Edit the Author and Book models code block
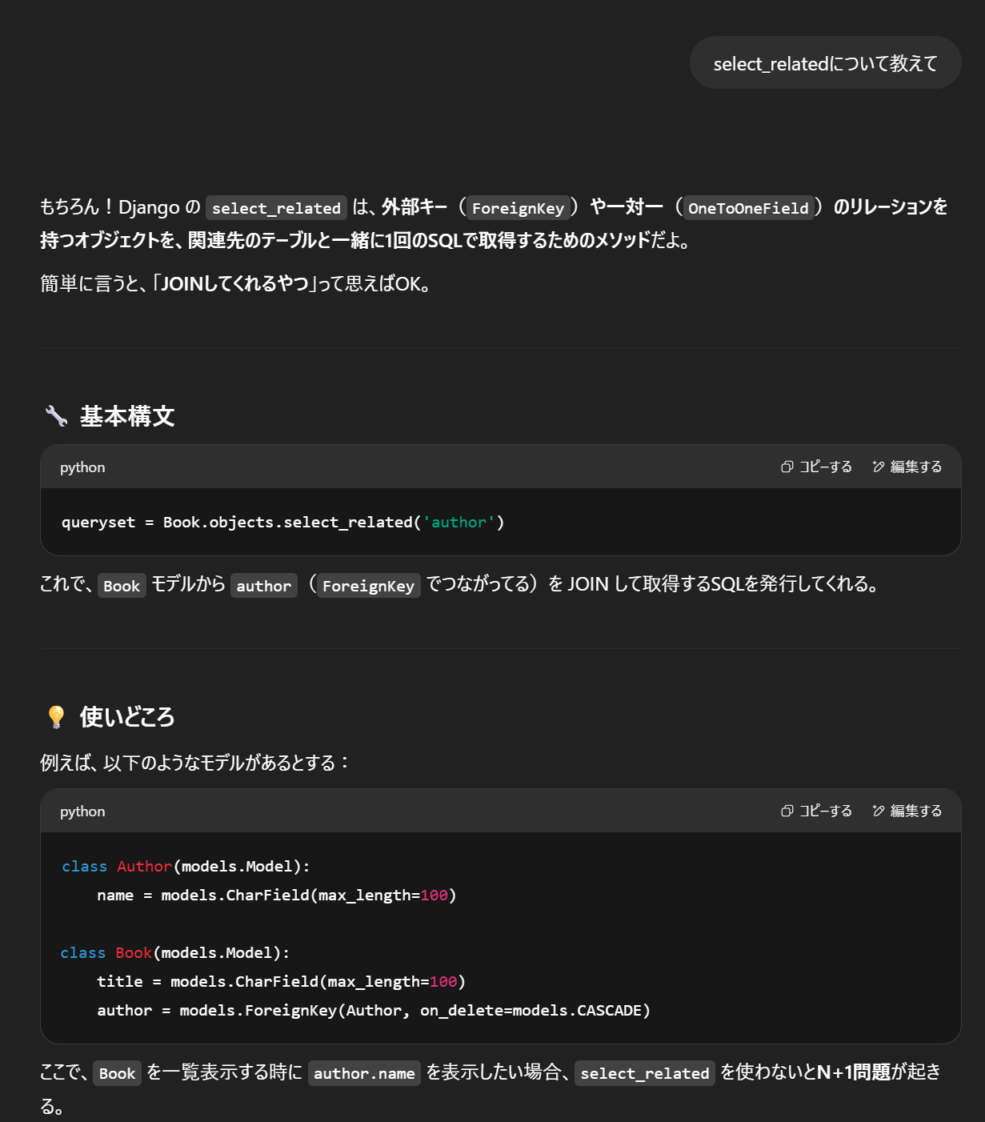 coord(907,811)
